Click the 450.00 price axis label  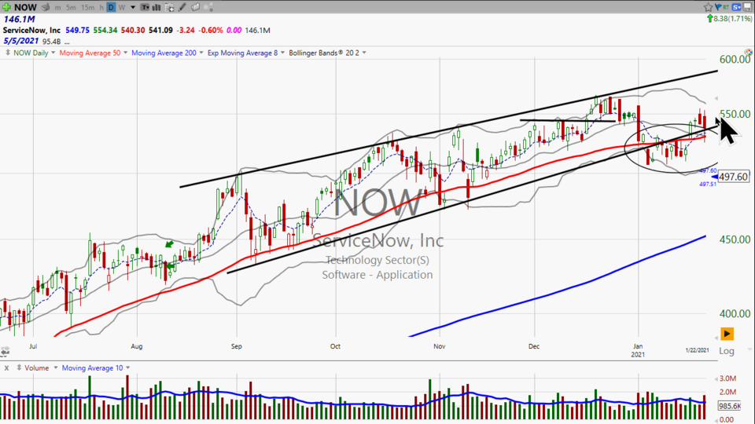point(735,239)
